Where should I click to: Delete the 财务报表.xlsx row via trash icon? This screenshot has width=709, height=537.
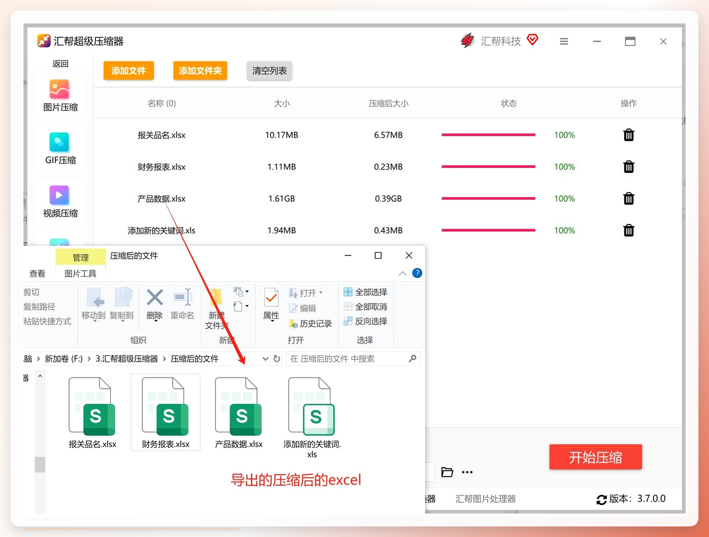(x=629, y=167)
